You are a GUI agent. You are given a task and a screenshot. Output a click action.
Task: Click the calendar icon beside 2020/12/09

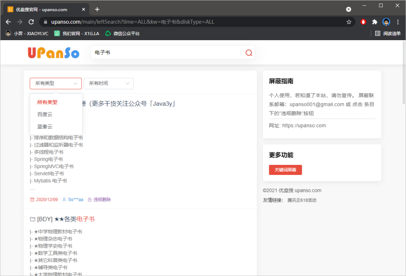tap(32, 199)
